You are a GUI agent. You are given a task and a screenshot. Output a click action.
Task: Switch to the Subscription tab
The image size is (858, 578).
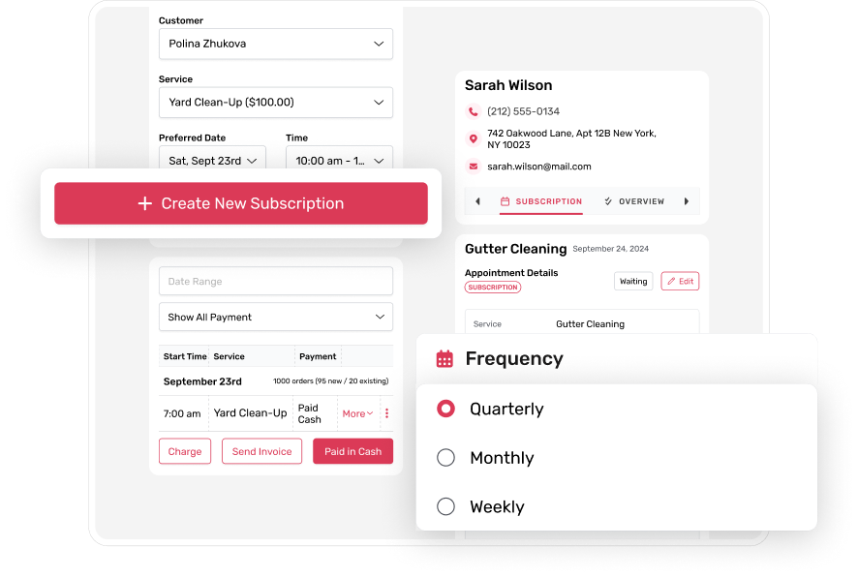[x=541, y=201]
